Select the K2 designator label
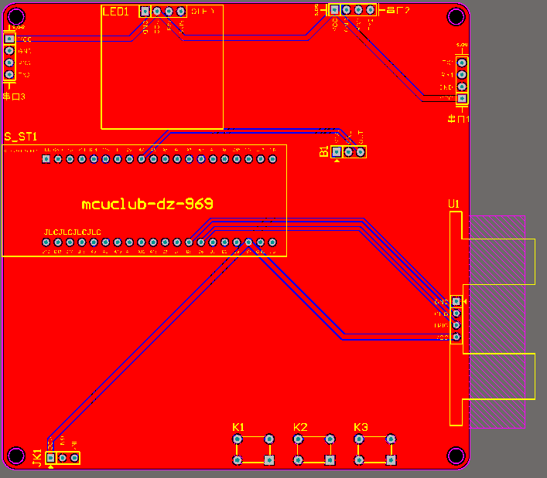This screenshot has width=547, height=478. pos(300,427)
